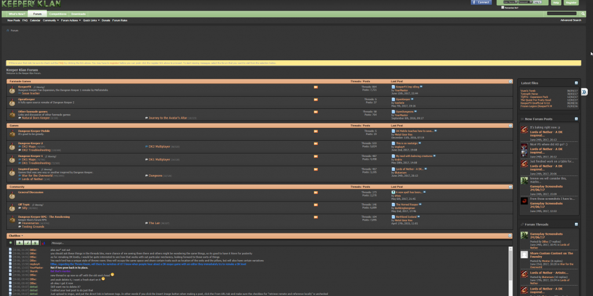
Task: Collapse the Games category
Action: click(x=511, y=125)
